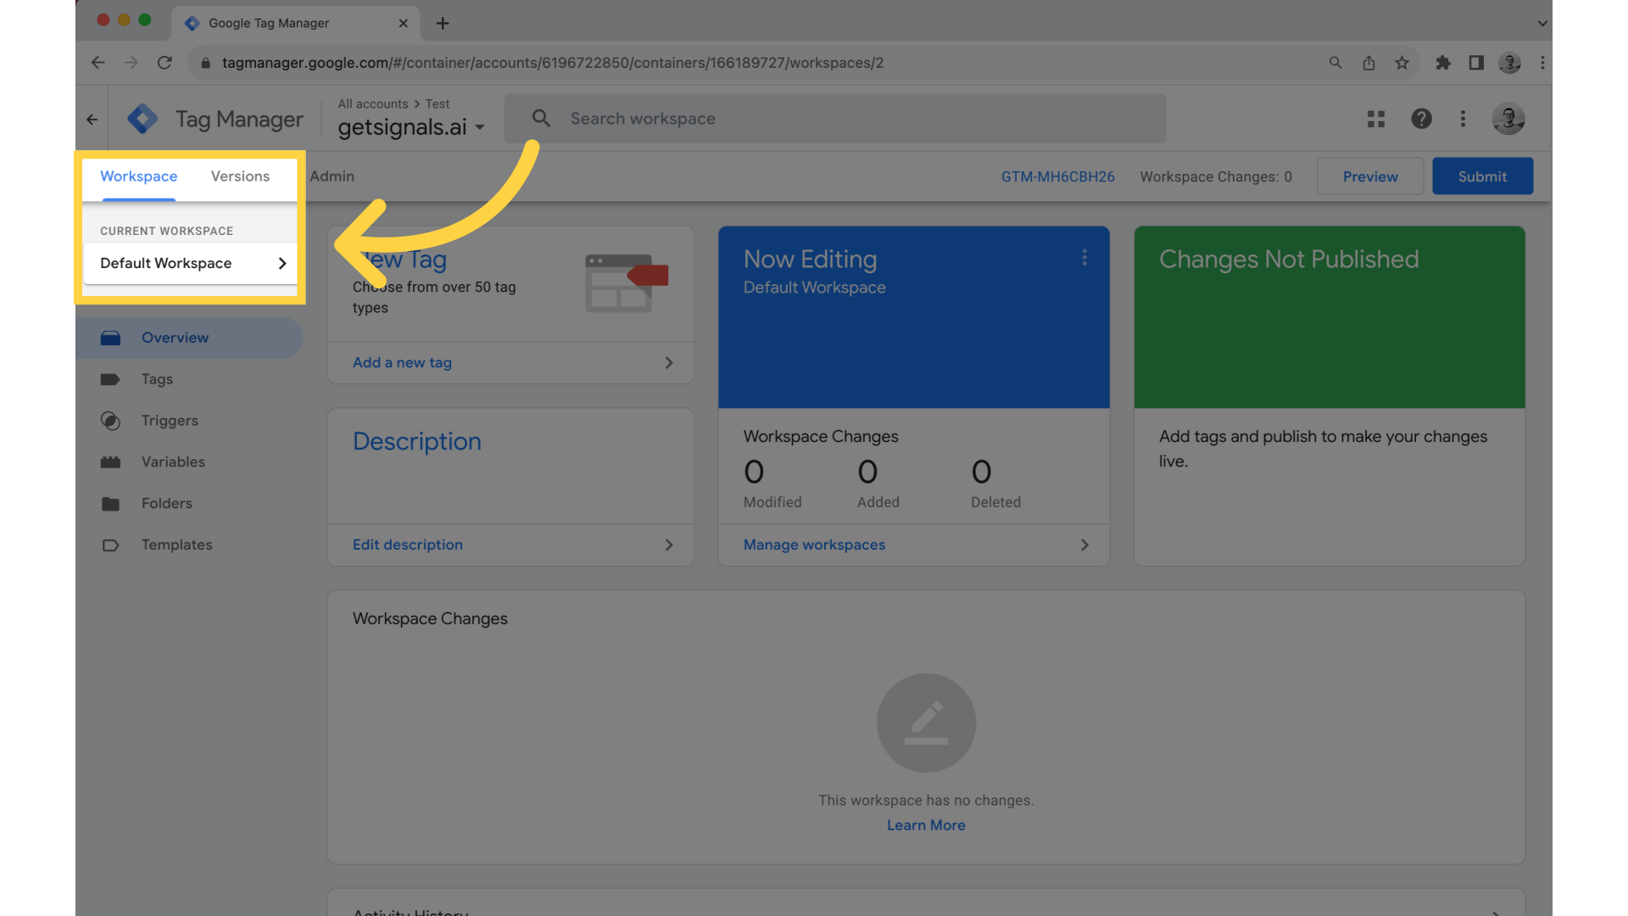Click the Test breadcrumb
The image size is (1628, 916).
click(x=438, y=103)
